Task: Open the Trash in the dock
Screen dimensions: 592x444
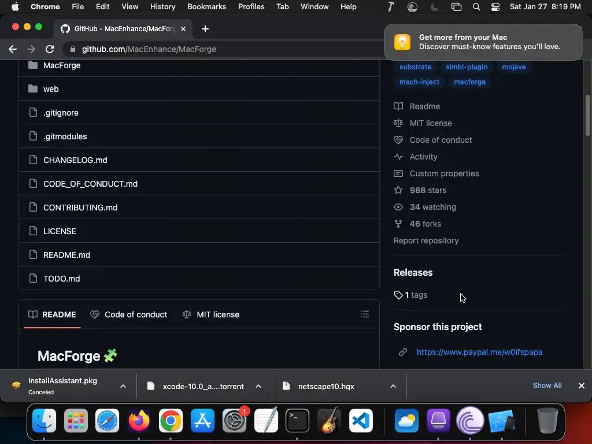Action: coord(547,421)
